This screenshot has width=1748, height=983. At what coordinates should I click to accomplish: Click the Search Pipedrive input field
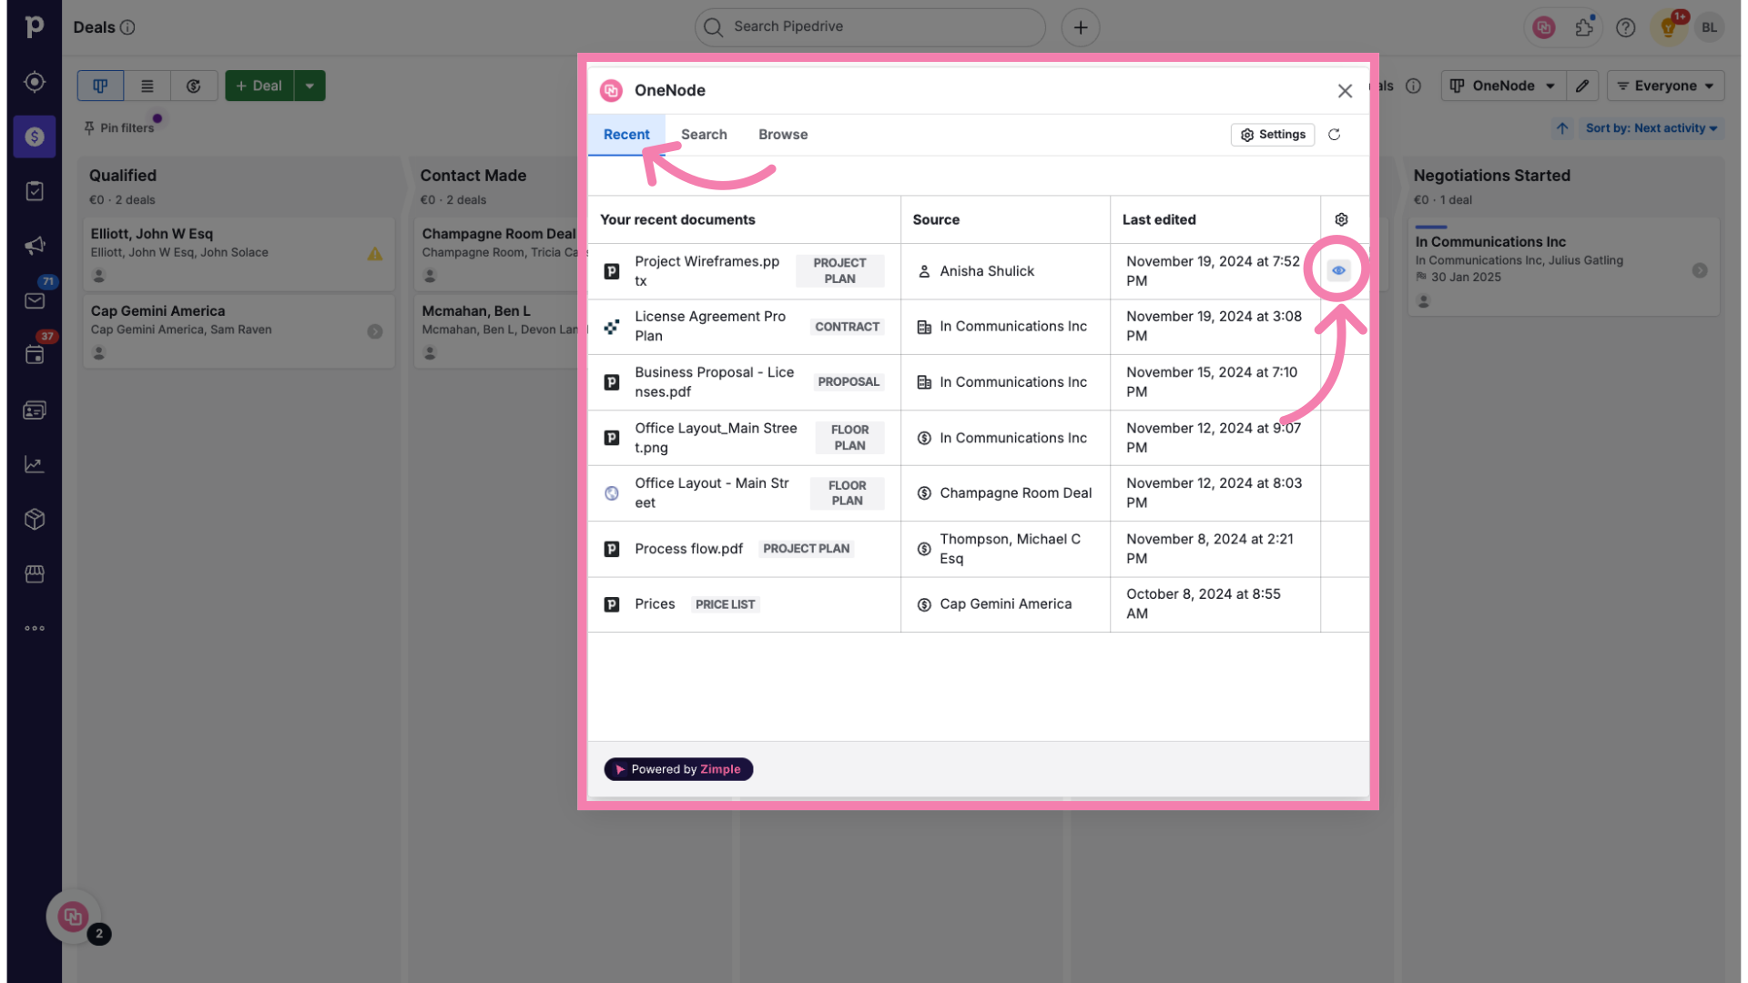[x=869, y=26]
